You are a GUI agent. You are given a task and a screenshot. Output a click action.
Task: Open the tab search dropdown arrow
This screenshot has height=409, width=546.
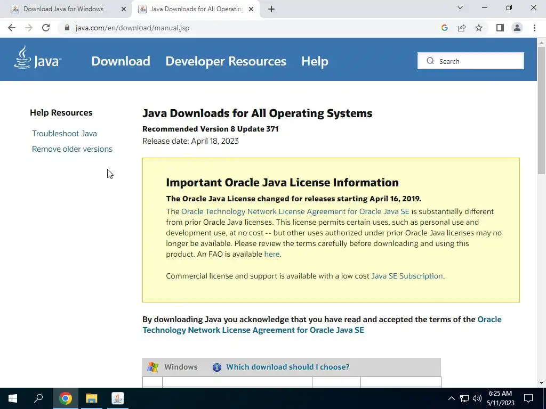[x=460, y=7]
